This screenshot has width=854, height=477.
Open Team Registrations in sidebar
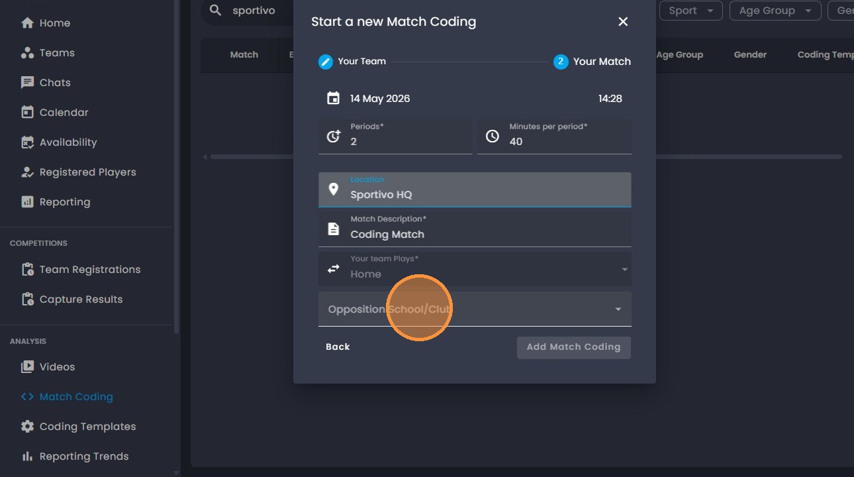click(81, 269)
